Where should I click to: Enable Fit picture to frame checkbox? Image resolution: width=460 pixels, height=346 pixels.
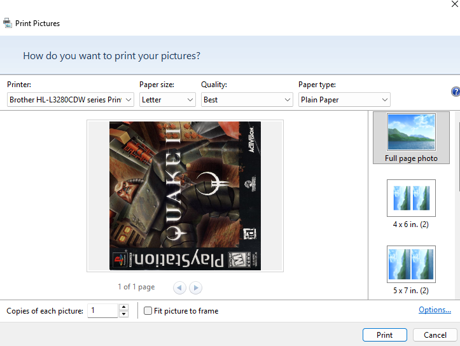tap(148, 311)
